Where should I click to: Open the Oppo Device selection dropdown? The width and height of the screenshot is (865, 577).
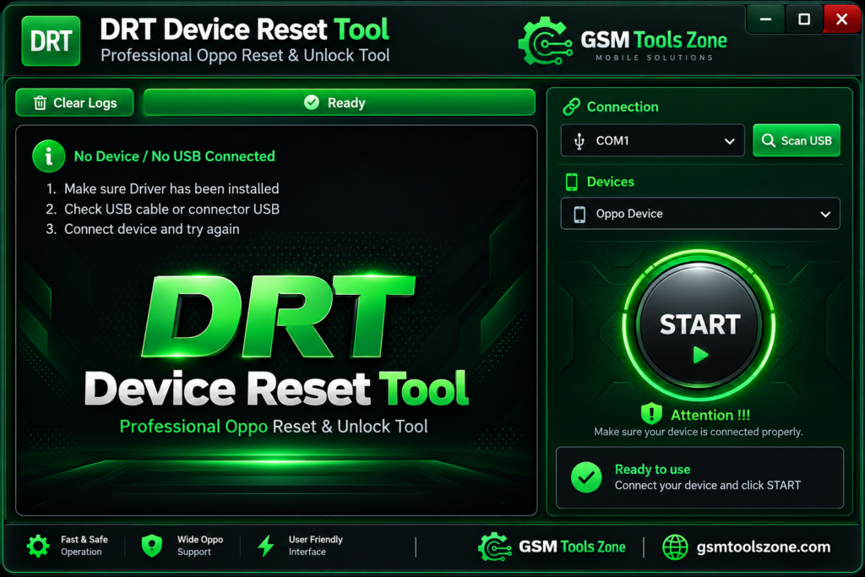pos(700,214)
